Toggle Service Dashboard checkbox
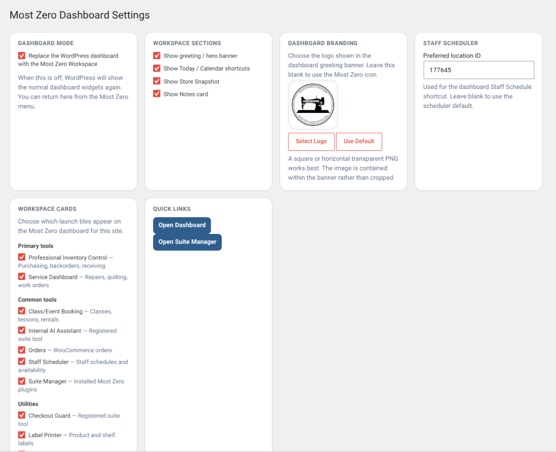The height and width of the screenshot is (452, 556). (22, 277)
